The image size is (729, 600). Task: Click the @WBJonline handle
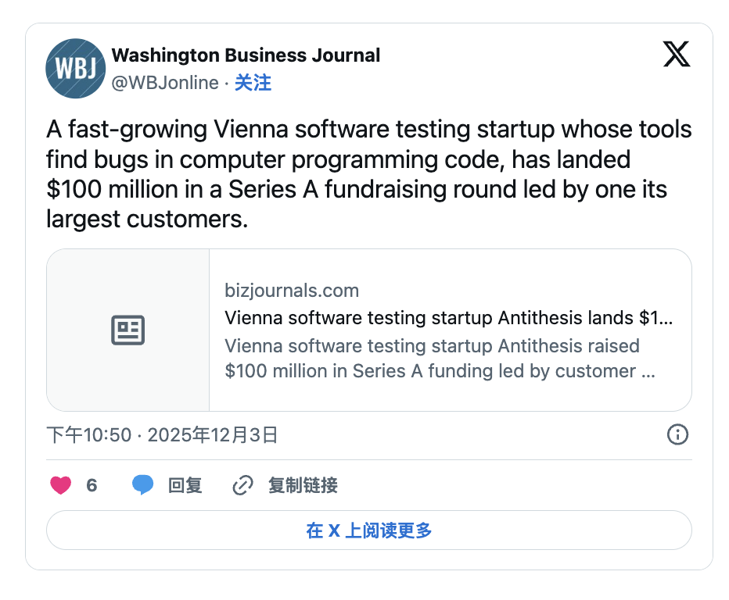coord(165,83)
